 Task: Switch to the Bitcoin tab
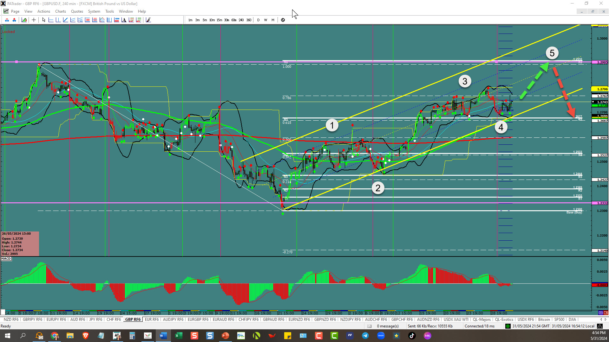click(544, 320)
